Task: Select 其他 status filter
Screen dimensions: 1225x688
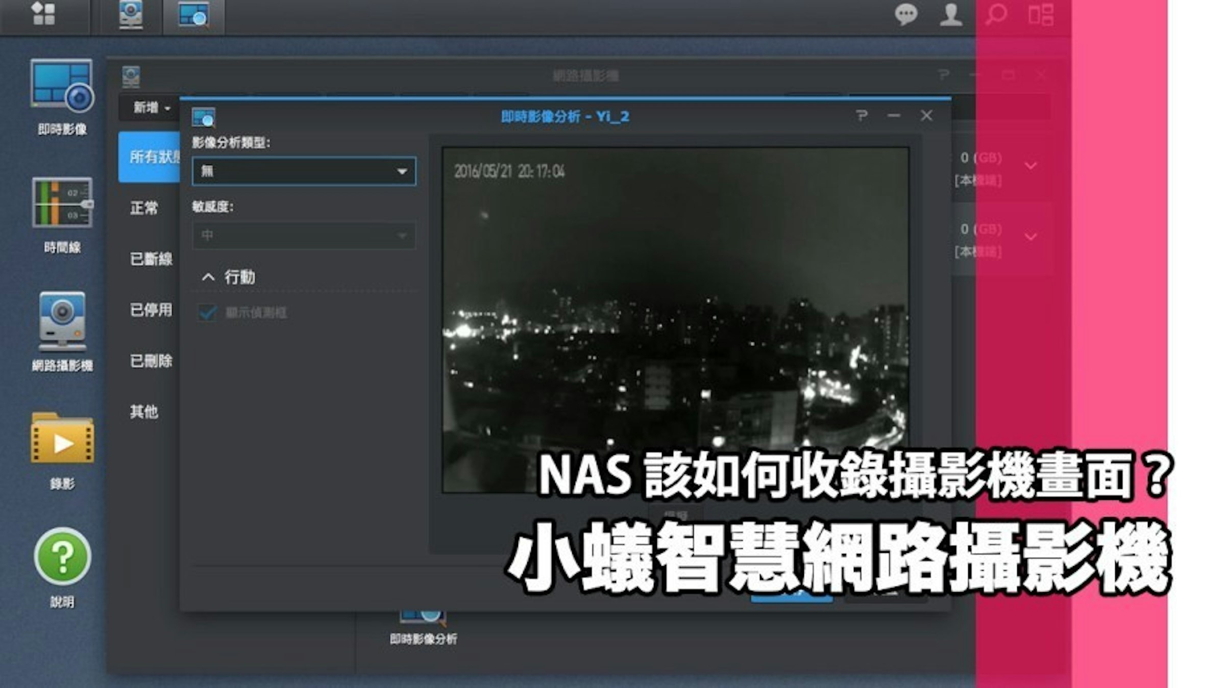Action: click(x=144, y=412)
